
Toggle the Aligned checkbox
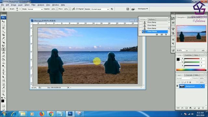coord(77,9)
